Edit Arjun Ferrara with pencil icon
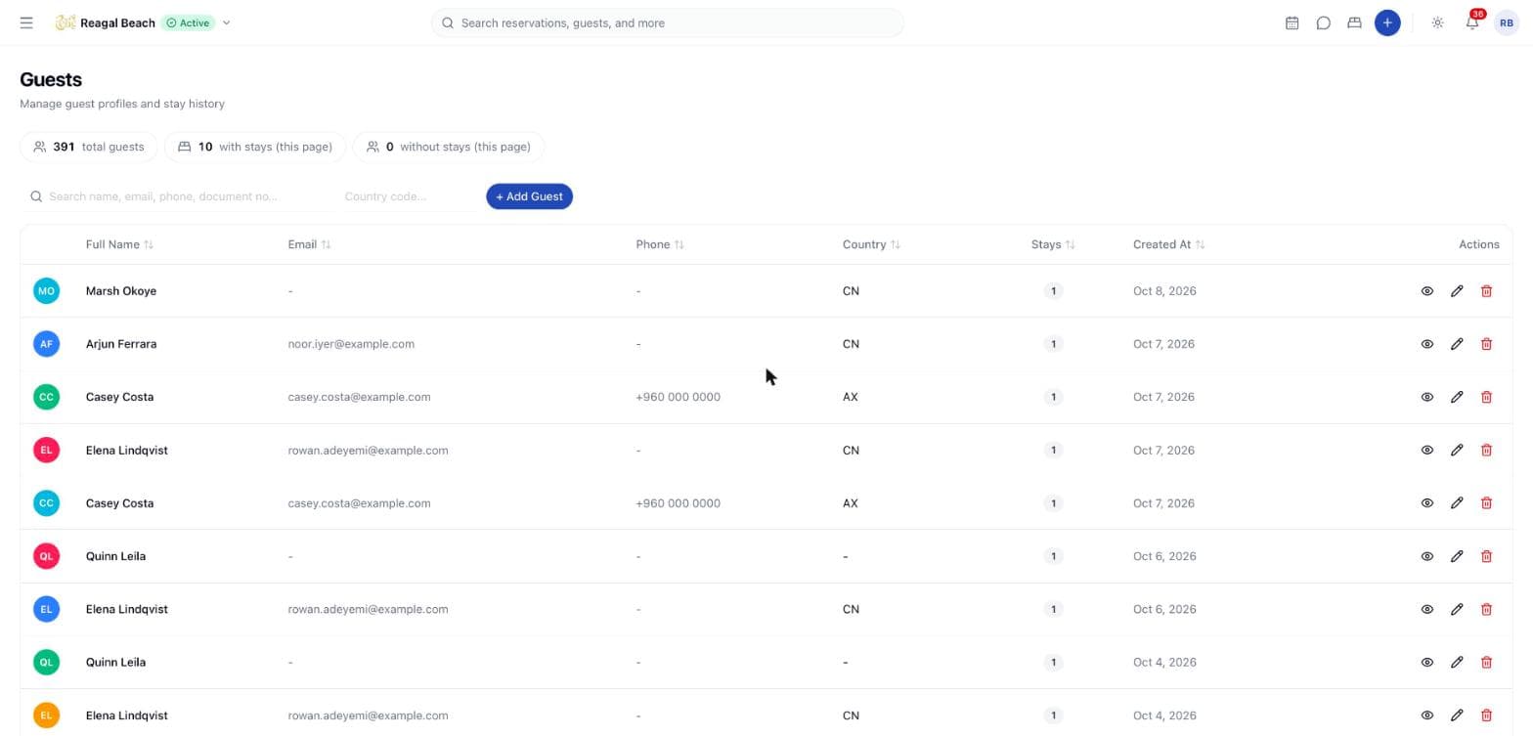Screen dimensions: 1533x736 pyautogui.click(x=1456, y=344)
